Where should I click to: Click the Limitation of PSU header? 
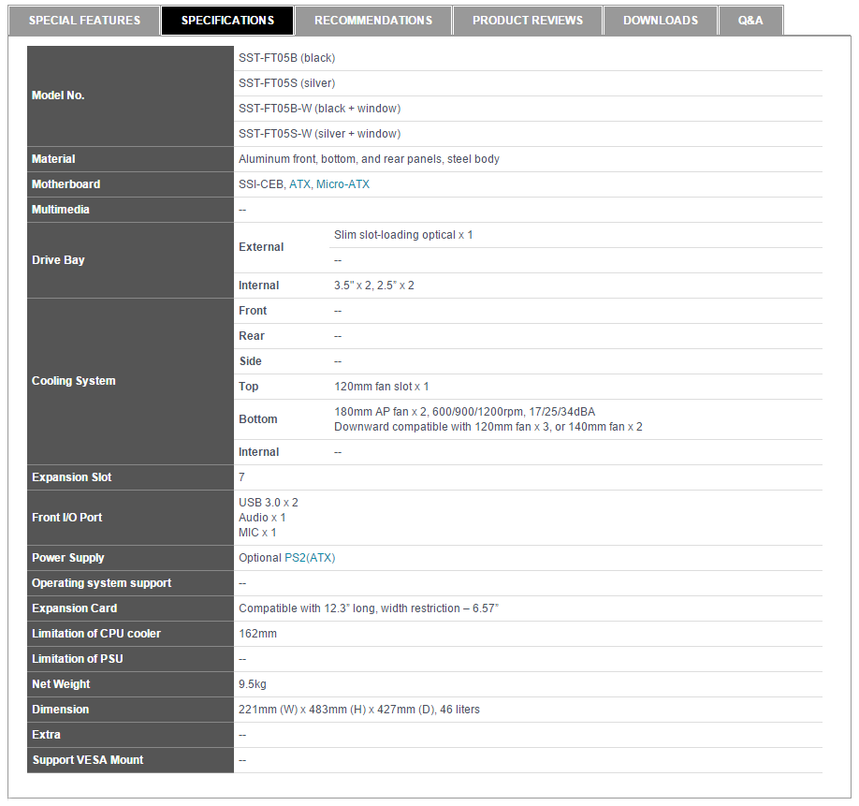(x=130, y=659)
